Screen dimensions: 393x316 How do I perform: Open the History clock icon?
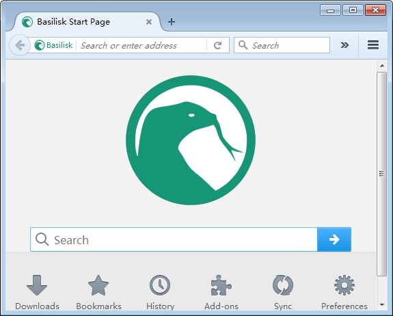coord(160,285)
